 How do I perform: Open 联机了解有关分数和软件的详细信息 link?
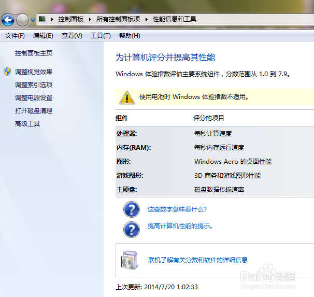[x=198, y=260]
